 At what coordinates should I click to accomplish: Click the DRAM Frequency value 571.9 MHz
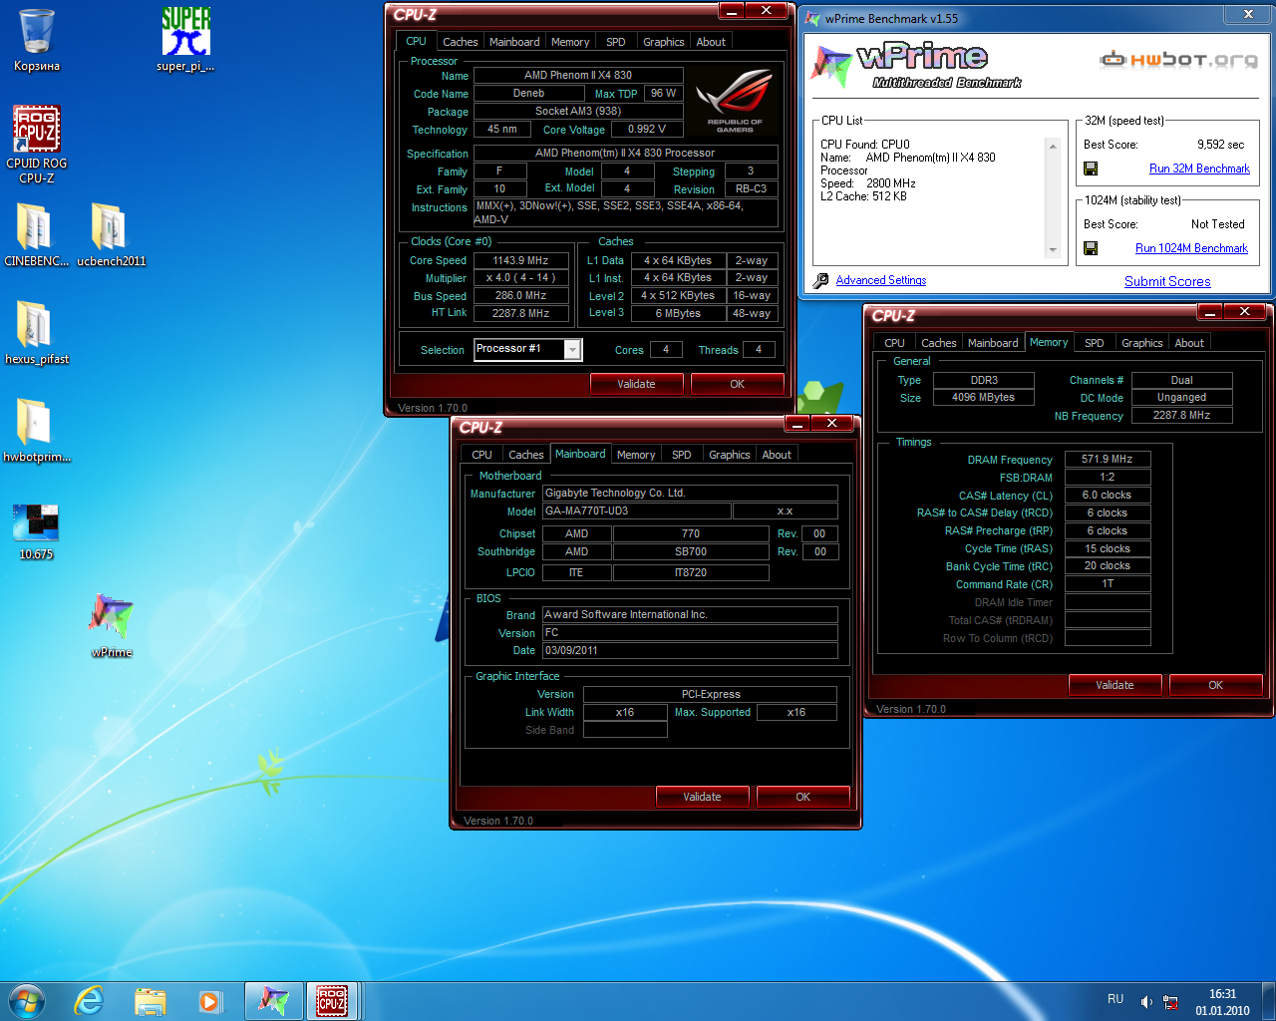click(1107, 460)
